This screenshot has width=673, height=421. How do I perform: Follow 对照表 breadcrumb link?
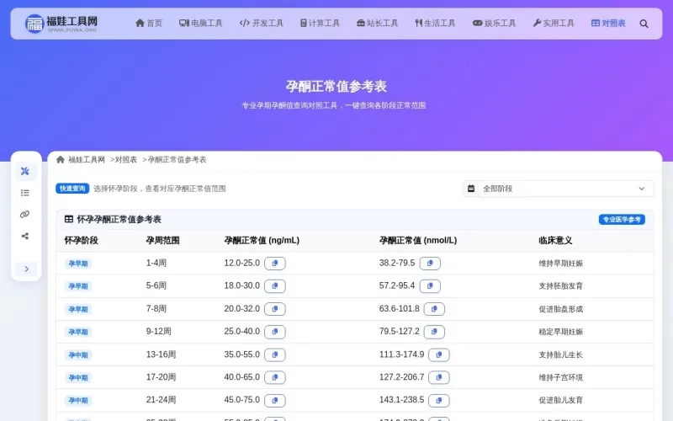point(125,160)
